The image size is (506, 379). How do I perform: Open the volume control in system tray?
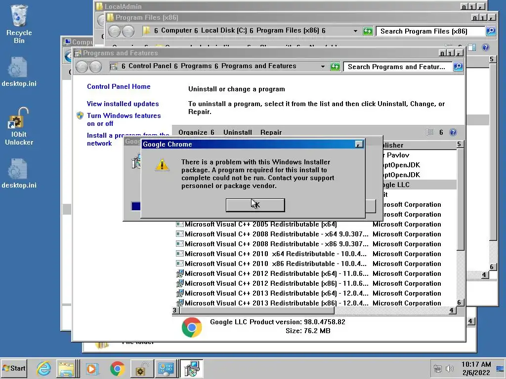(x=449, y=368)
